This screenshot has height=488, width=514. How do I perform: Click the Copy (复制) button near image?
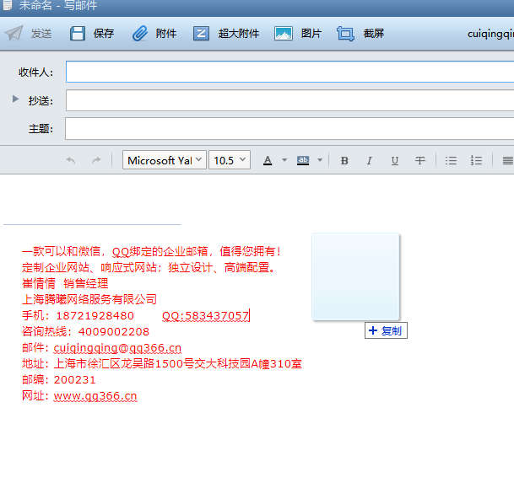point(386,331)
